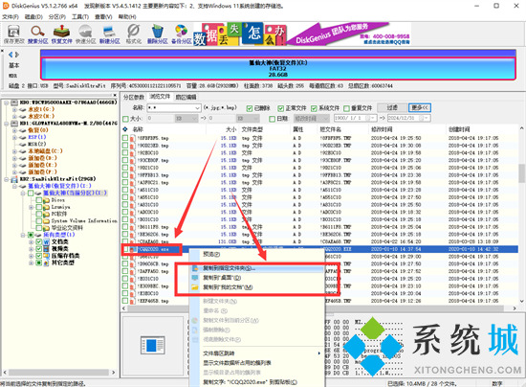Choose 复制到"我的文档"(M) in context menu
Viewport: 526px width, 387px height.
pos(257,287)
